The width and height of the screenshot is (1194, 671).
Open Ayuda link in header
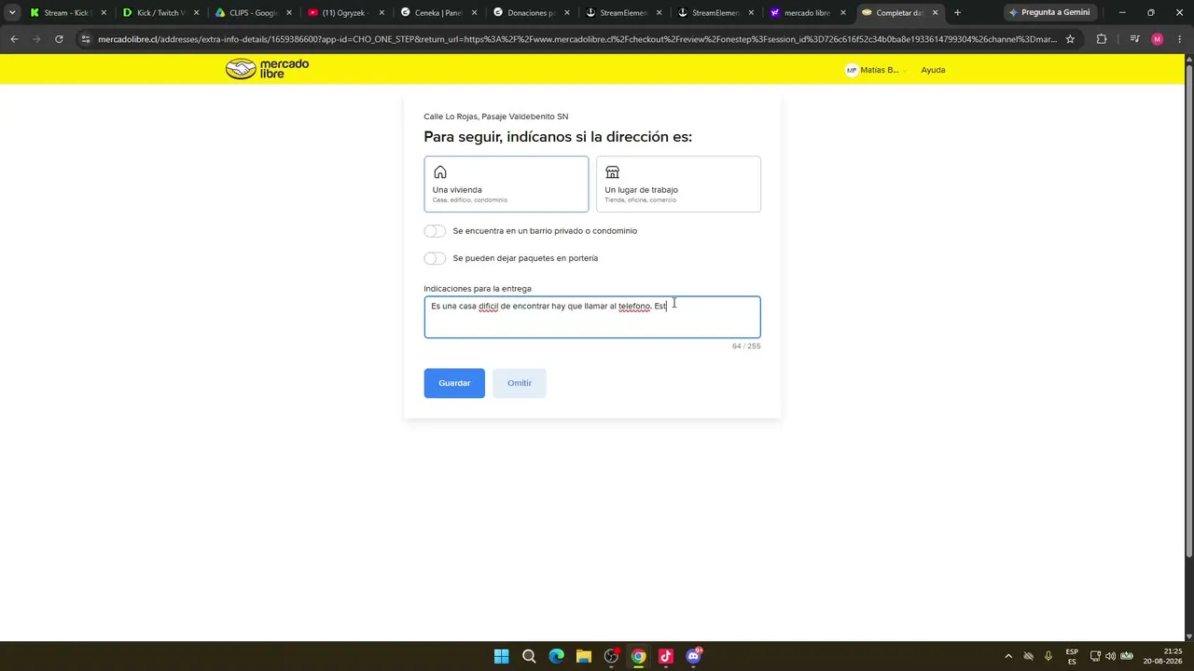[x=933, y=70]
